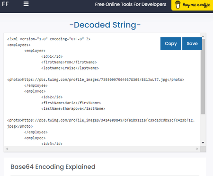The width and height of the screenshot is (213, 176).
Task: Click the scroll down arrow in the text area
Action: click(x=203, y=143)
